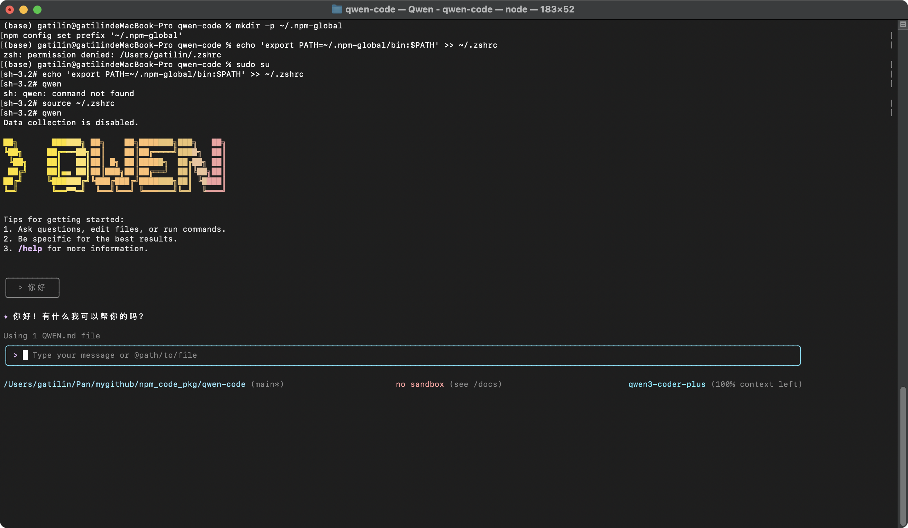Click the prompt arrow in the message box
The width and height of the screenshot is (908, 528).
pos(15,355)
